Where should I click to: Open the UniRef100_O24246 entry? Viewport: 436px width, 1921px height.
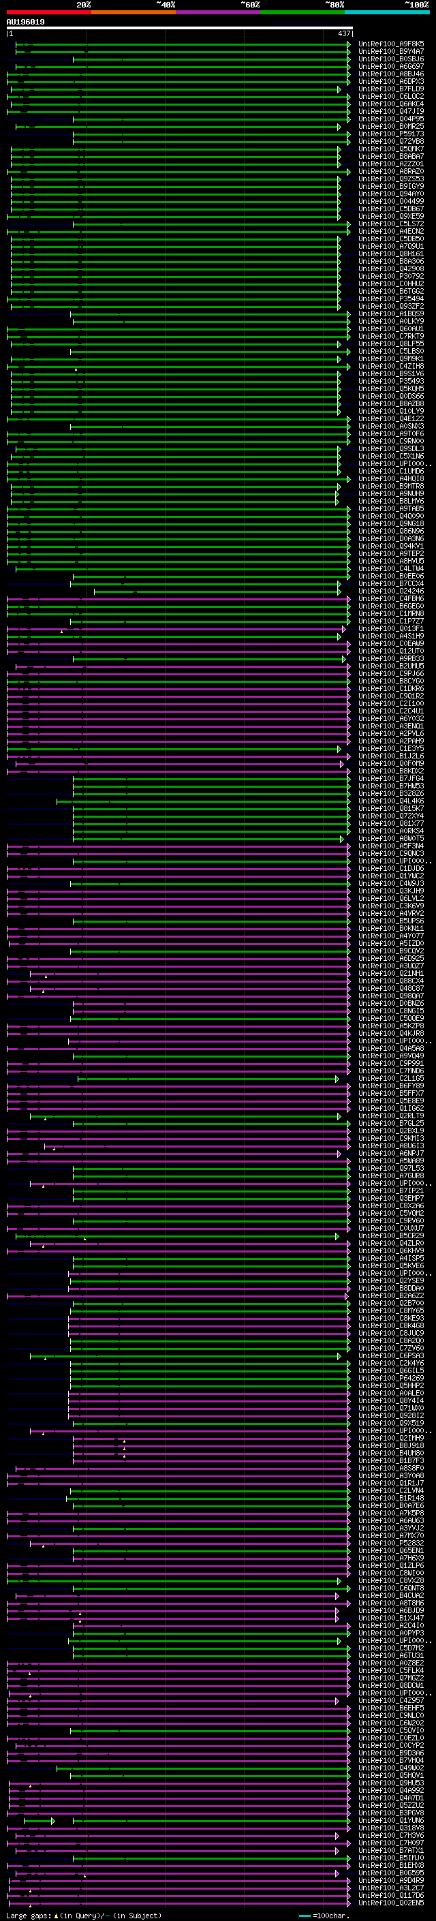click(x=391, y=591)
